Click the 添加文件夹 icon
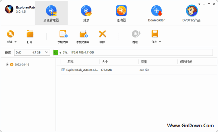 point(84,34)
